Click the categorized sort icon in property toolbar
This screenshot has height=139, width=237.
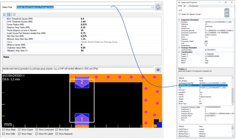click(5, 15)
